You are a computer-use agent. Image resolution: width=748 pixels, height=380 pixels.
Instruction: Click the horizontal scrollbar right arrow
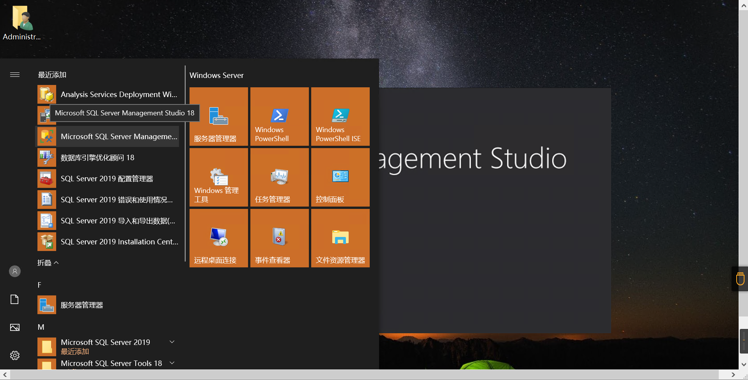(x=733, y=375)
